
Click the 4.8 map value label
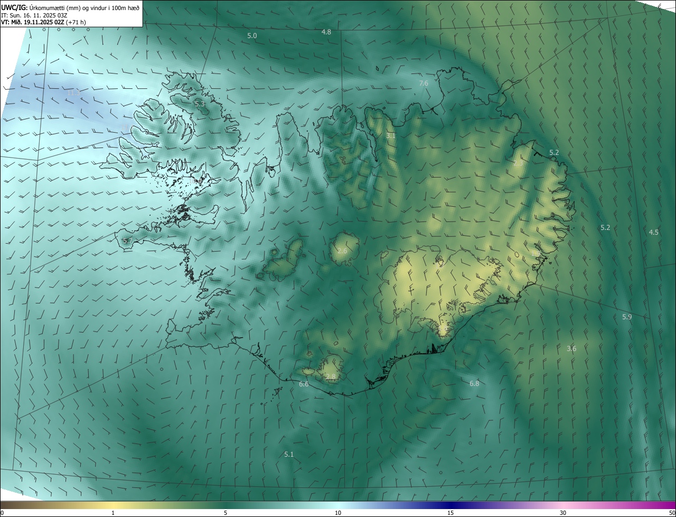pos(326,32)
